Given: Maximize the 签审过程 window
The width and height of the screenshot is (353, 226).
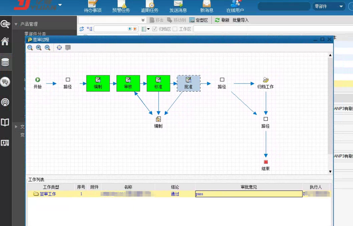Looking at the screenshot, I should click(x=322, y=39).
